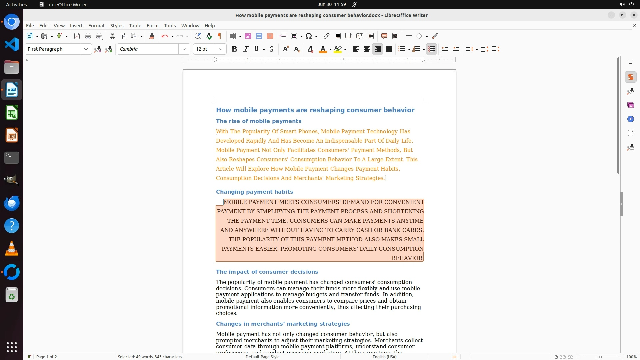Viewport: 640px width, 360px height.
Task: Click the English (USA) language status
Action: click(384, 357)
